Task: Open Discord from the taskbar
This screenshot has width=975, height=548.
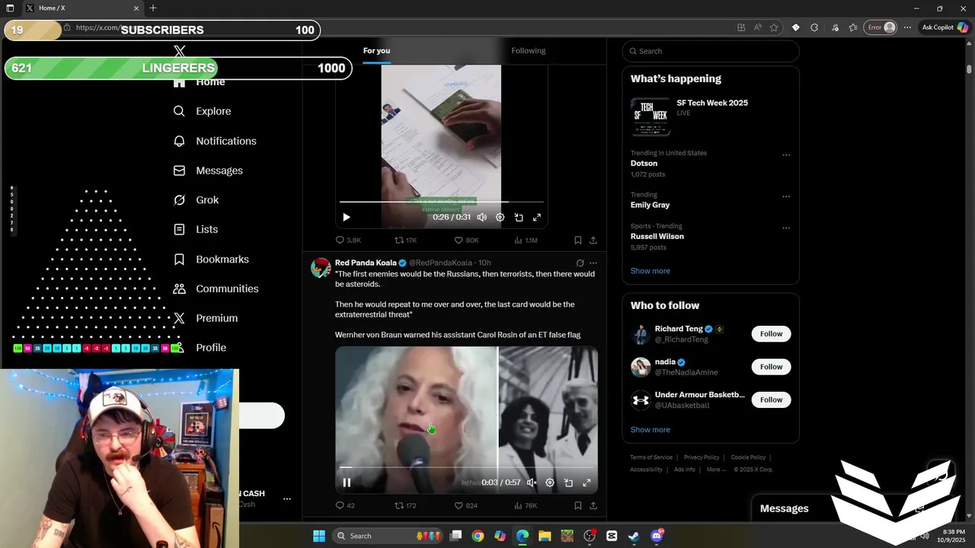Action: 657,536
